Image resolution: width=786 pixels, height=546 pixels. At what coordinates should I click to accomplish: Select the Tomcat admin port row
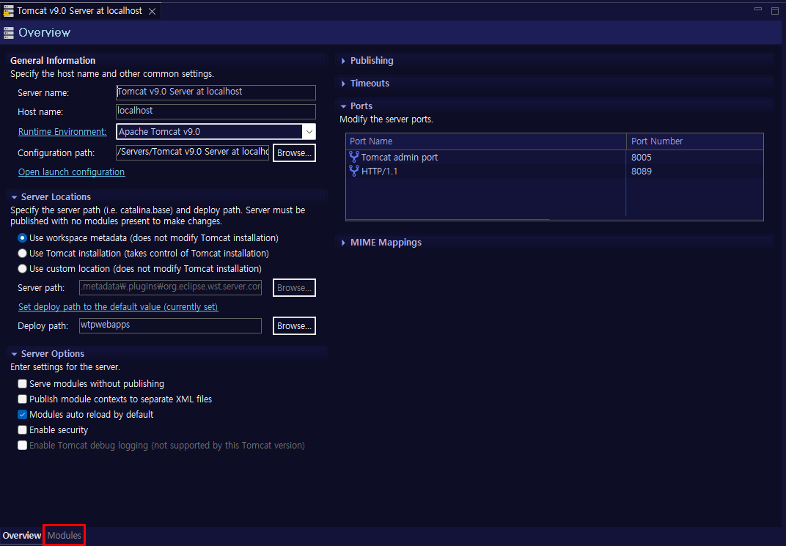[554, 158]
